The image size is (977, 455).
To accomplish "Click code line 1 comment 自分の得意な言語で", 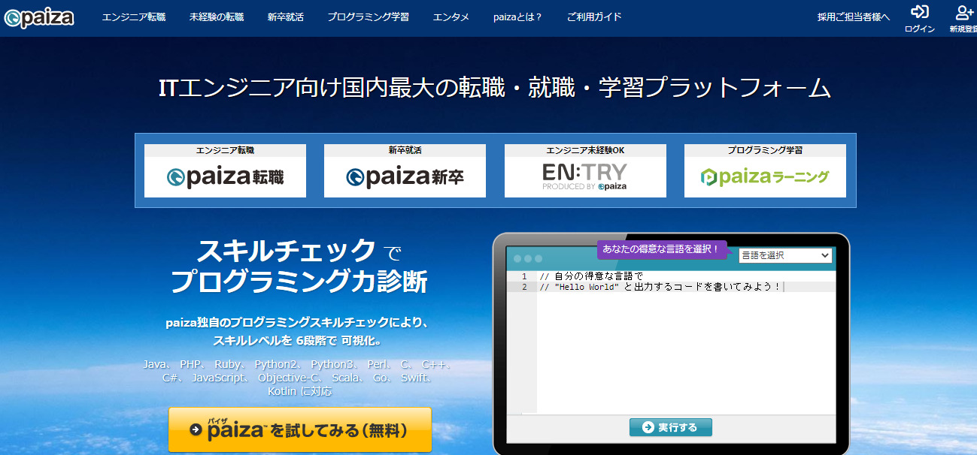I will (x=591, y=276).
